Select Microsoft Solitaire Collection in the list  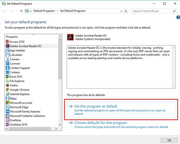[x=32, y=116]
